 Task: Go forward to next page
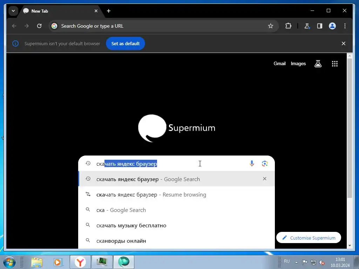point(27,26)
